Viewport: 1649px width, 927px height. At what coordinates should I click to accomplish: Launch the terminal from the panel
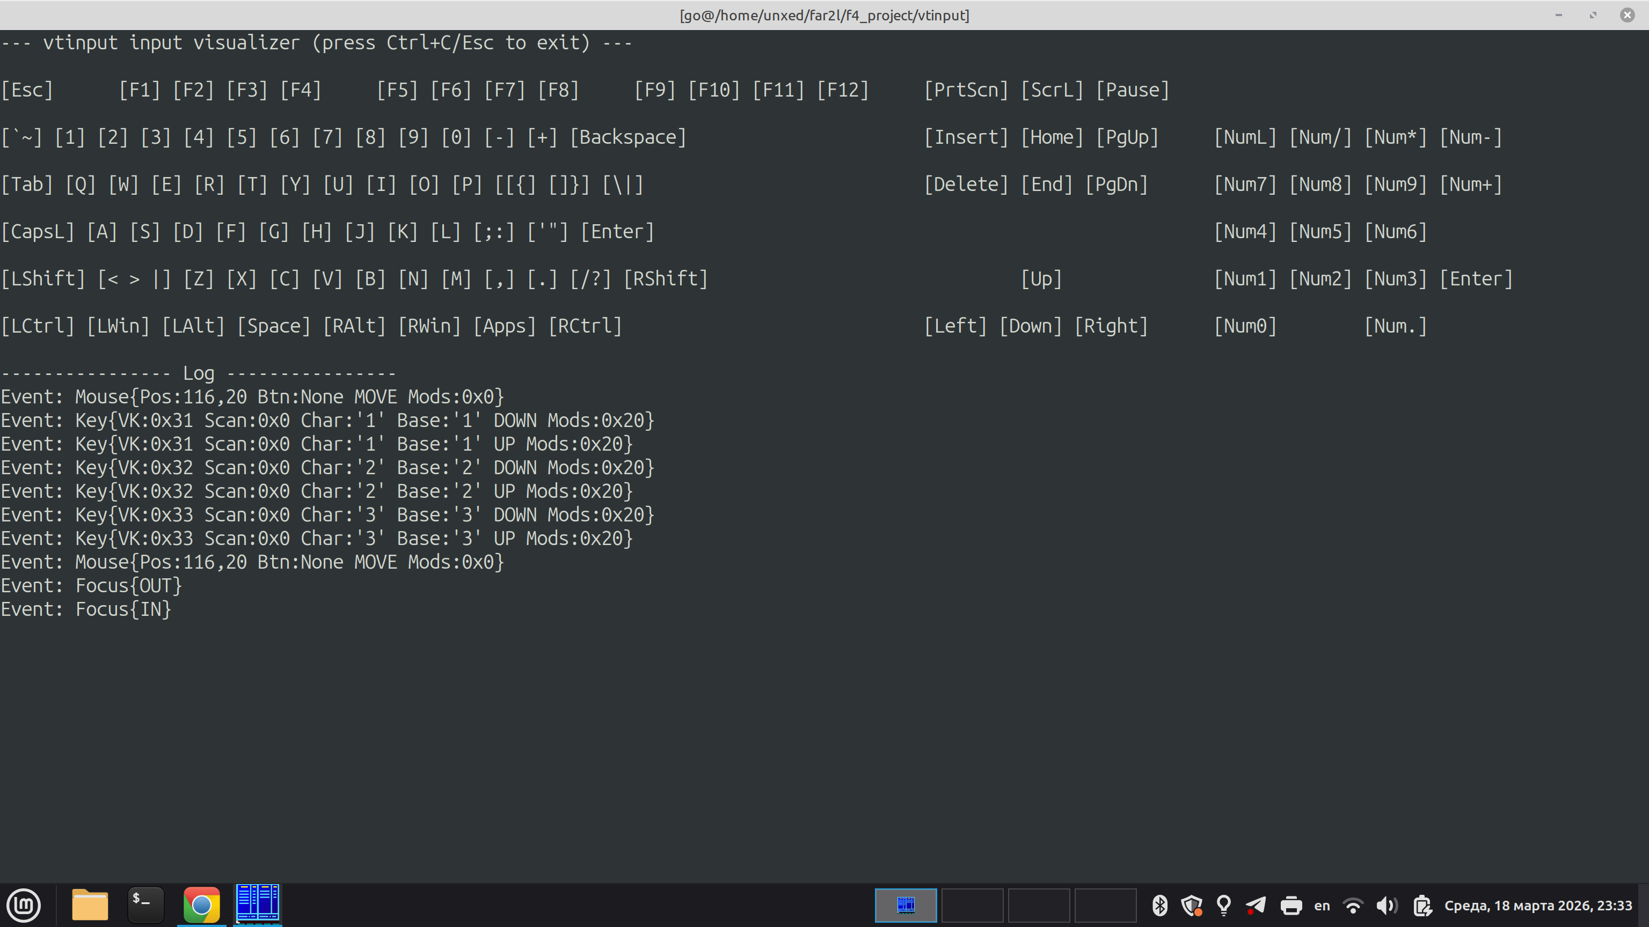pos(145,905)
